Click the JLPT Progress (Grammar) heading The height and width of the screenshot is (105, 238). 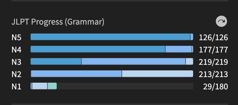58,22
